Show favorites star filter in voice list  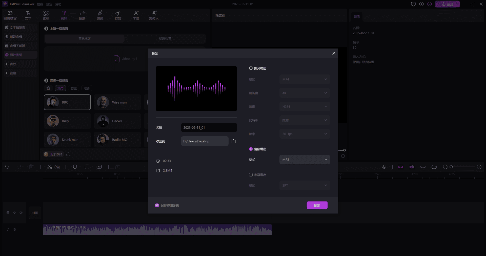pos(48,88)
